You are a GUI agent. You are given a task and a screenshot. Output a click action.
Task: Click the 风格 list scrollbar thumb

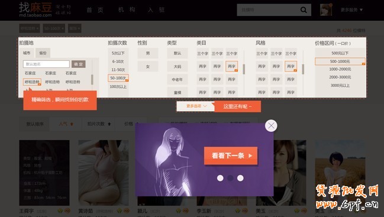click(x=303, y=69)
